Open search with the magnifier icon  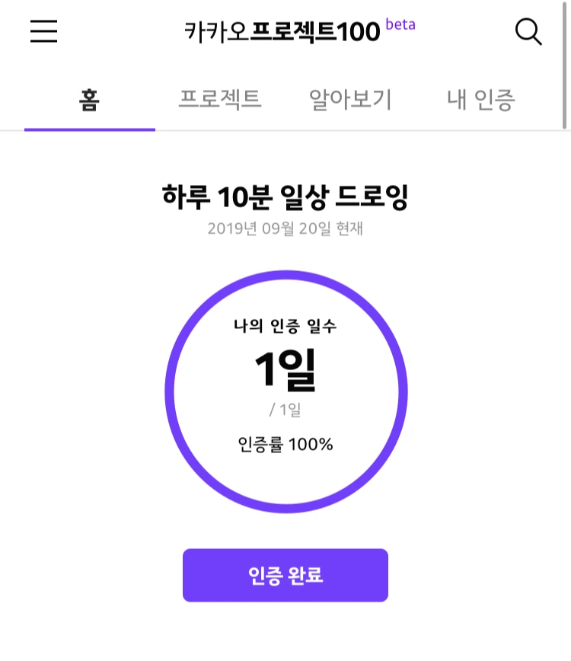(528, 32)
